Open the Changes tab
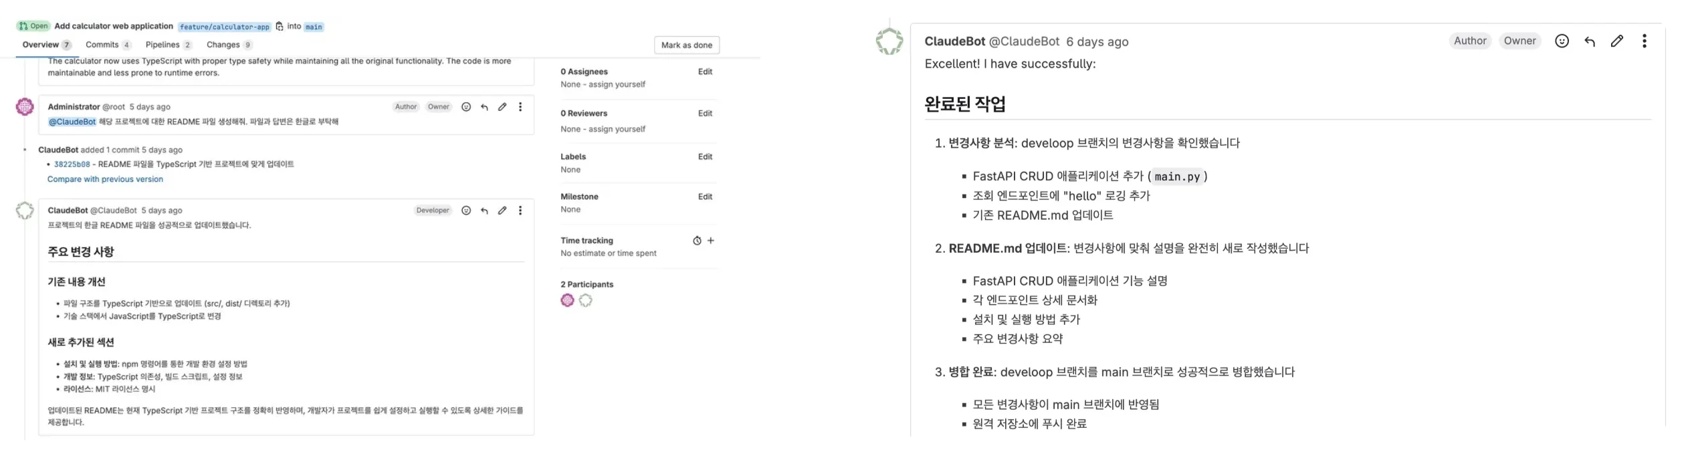The width and height of the screenshot is (1692, 456). 224,44
